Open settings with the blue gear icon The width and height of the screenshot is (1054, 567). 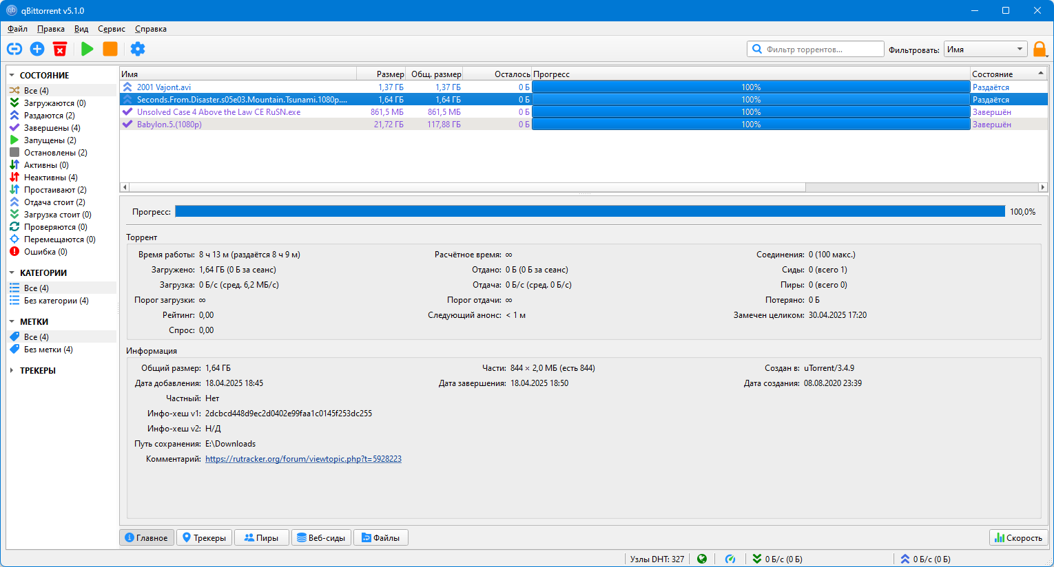tap(138, 49)
